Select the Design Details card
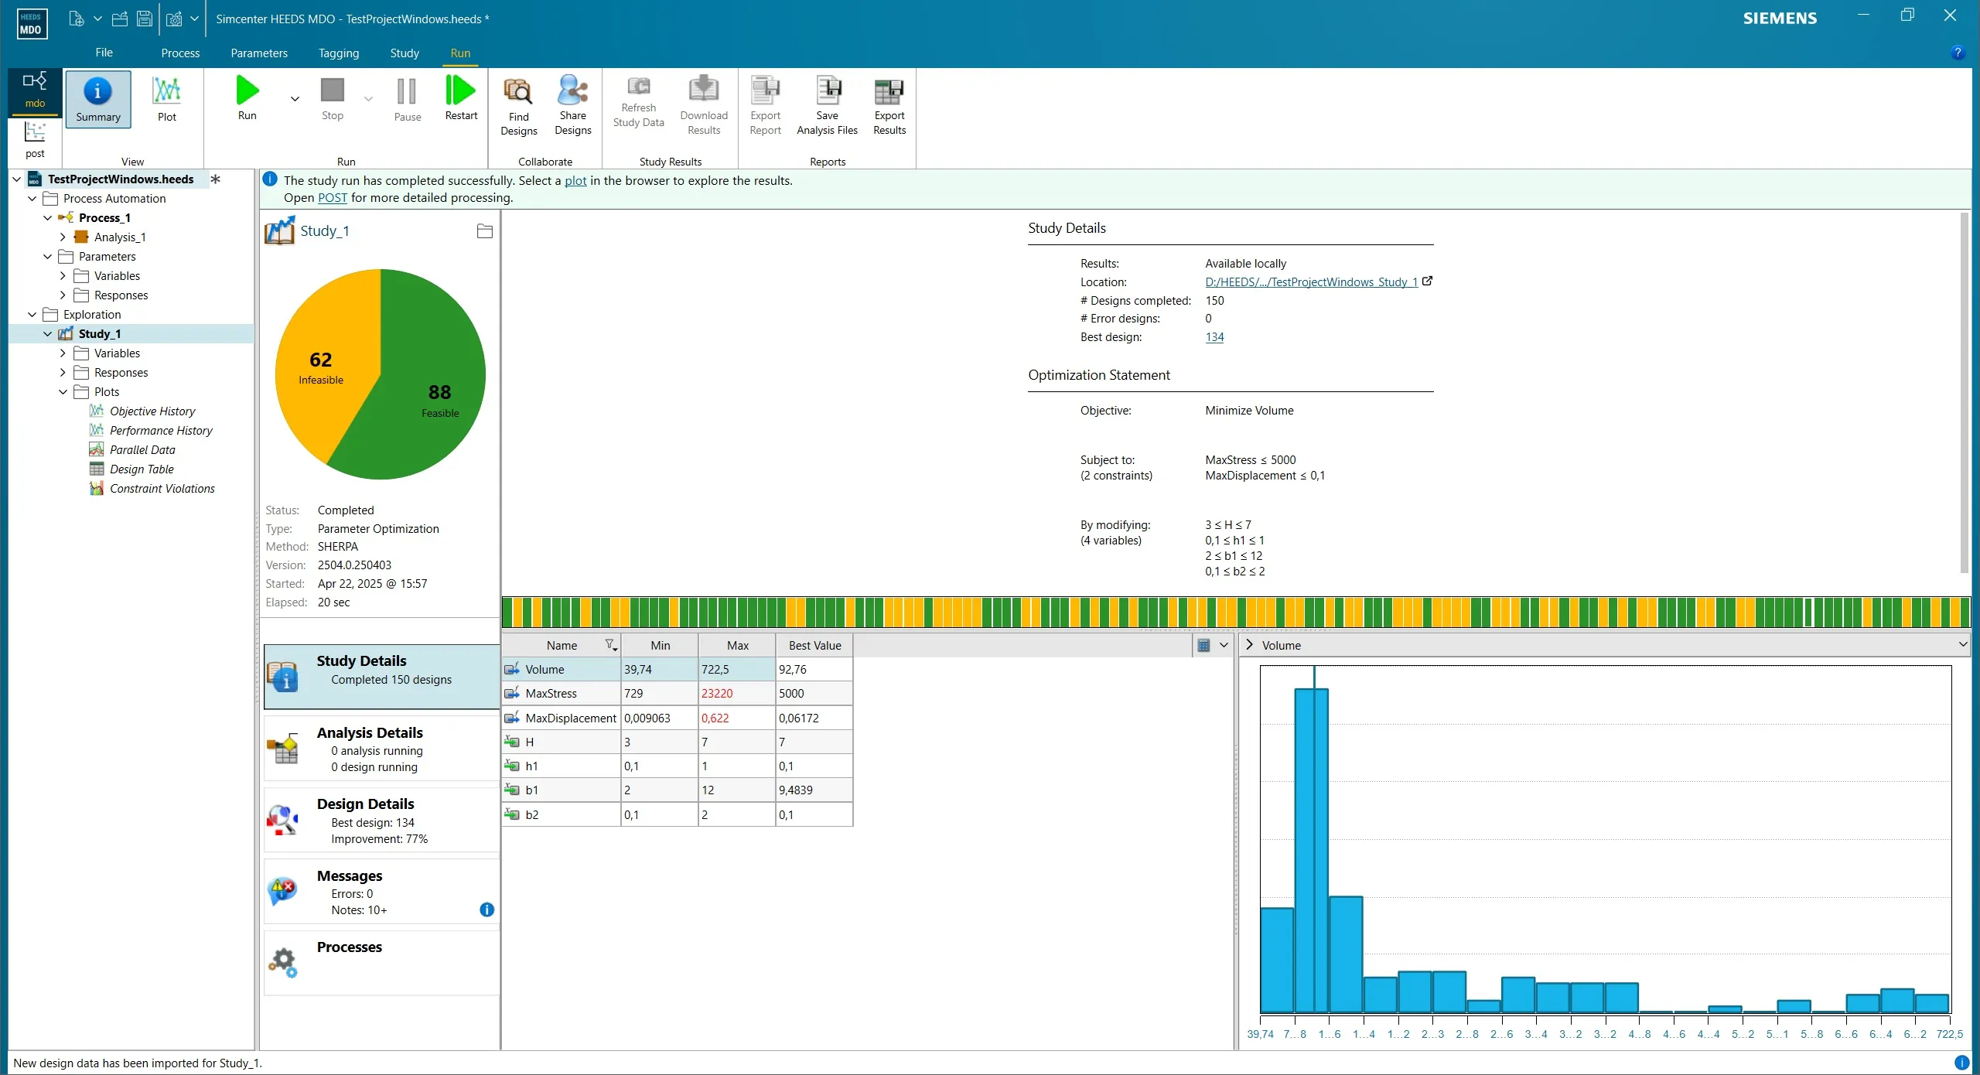This screenshot has height=1075, width=1980. point(381,820)
